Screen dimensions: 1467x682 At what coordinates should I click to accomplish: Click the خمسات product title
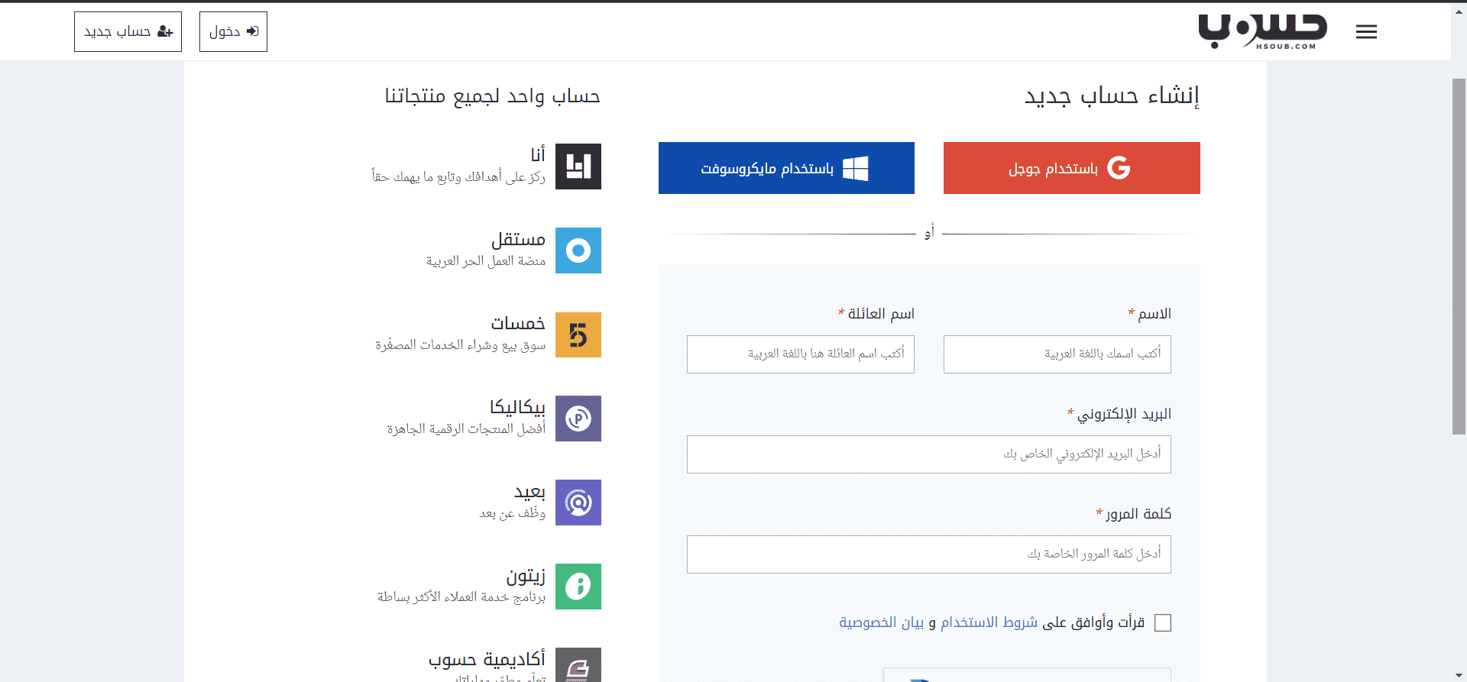pyautogui.click(x=518, y=323)
